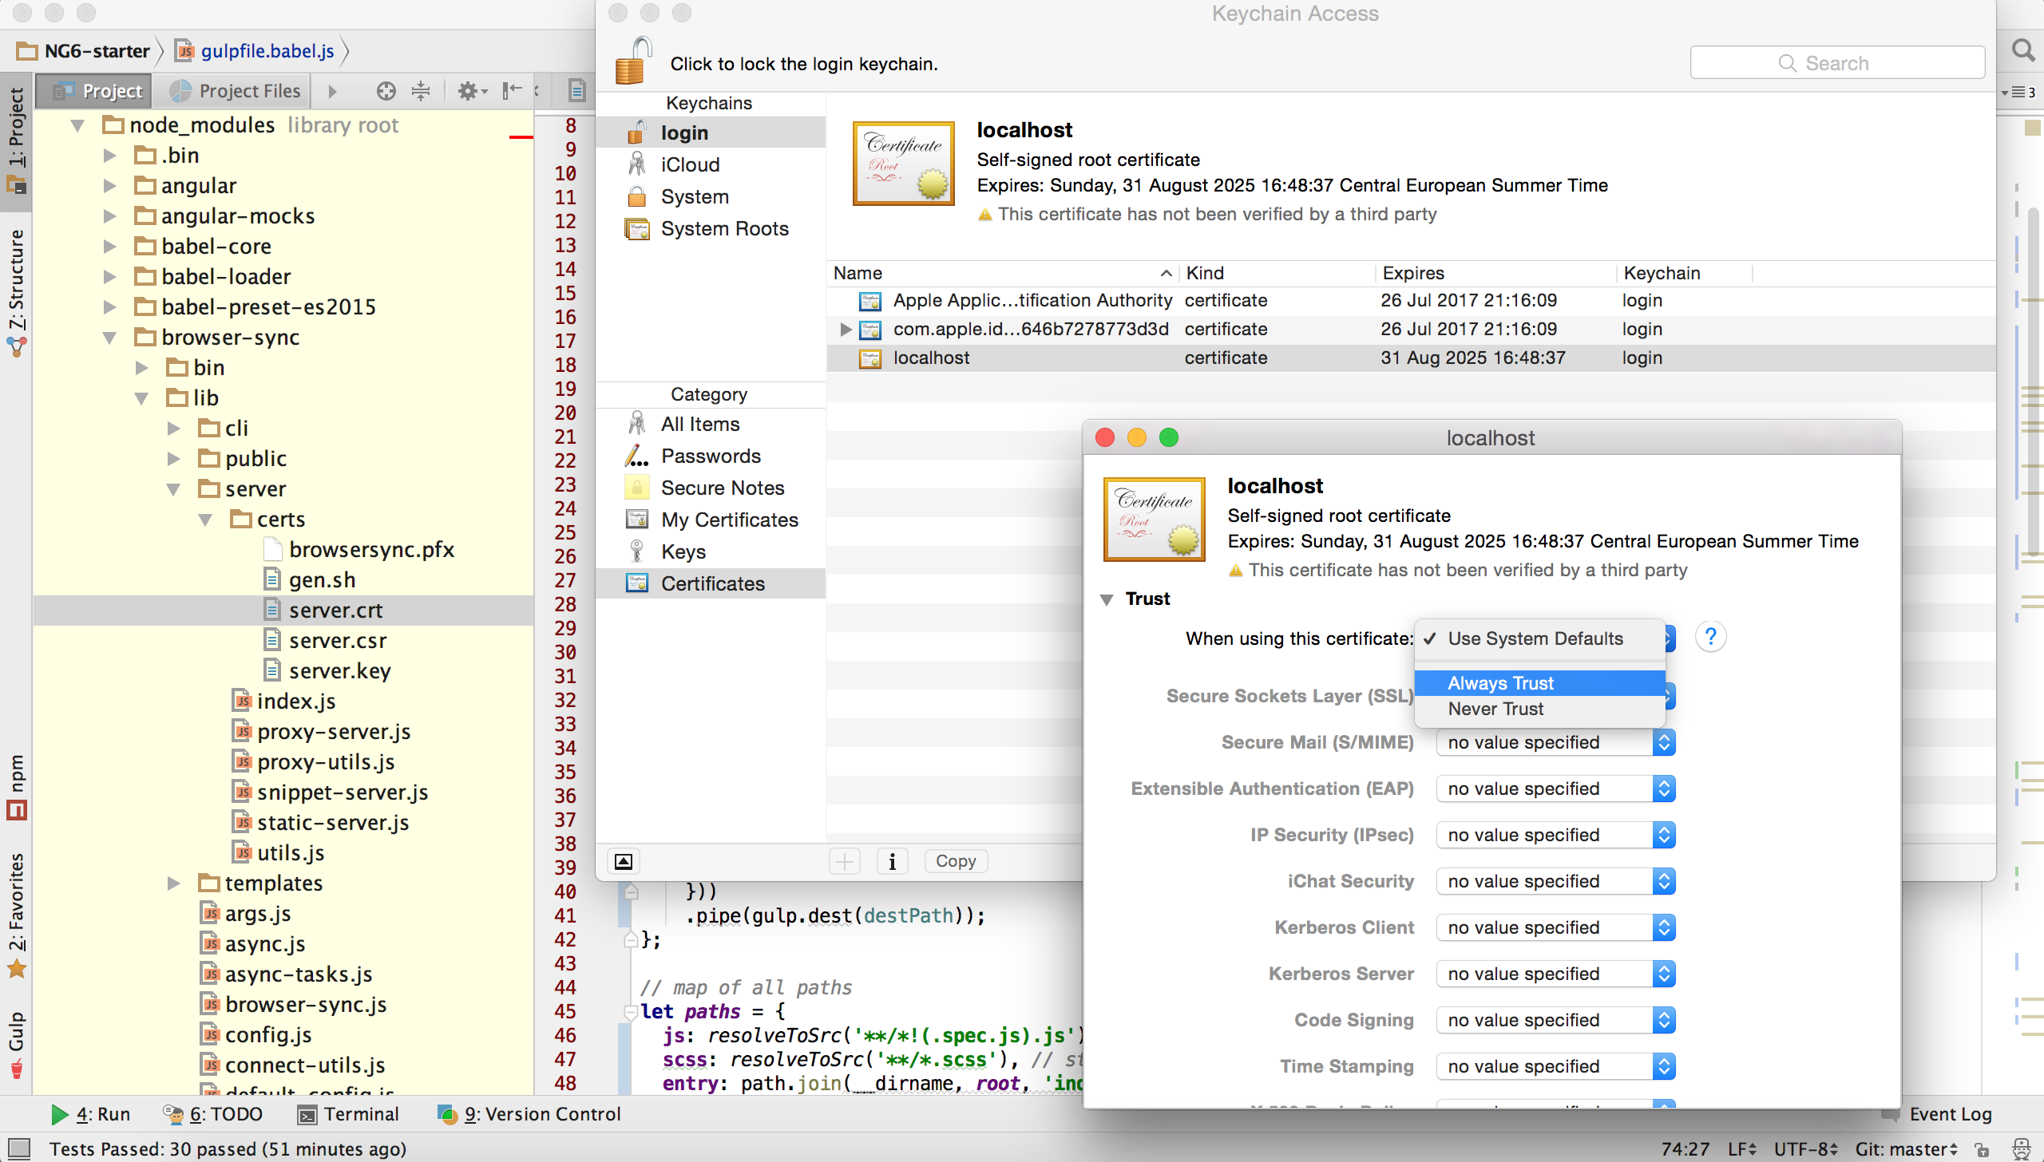Sort the list by Kind column
The height and width of the screenshot is (1162, 2044).
click(x=1277, y=273)
